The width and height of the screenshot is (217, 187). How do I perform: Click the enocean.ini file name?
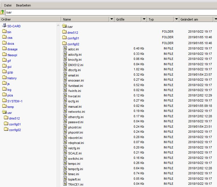click(76, 80)
